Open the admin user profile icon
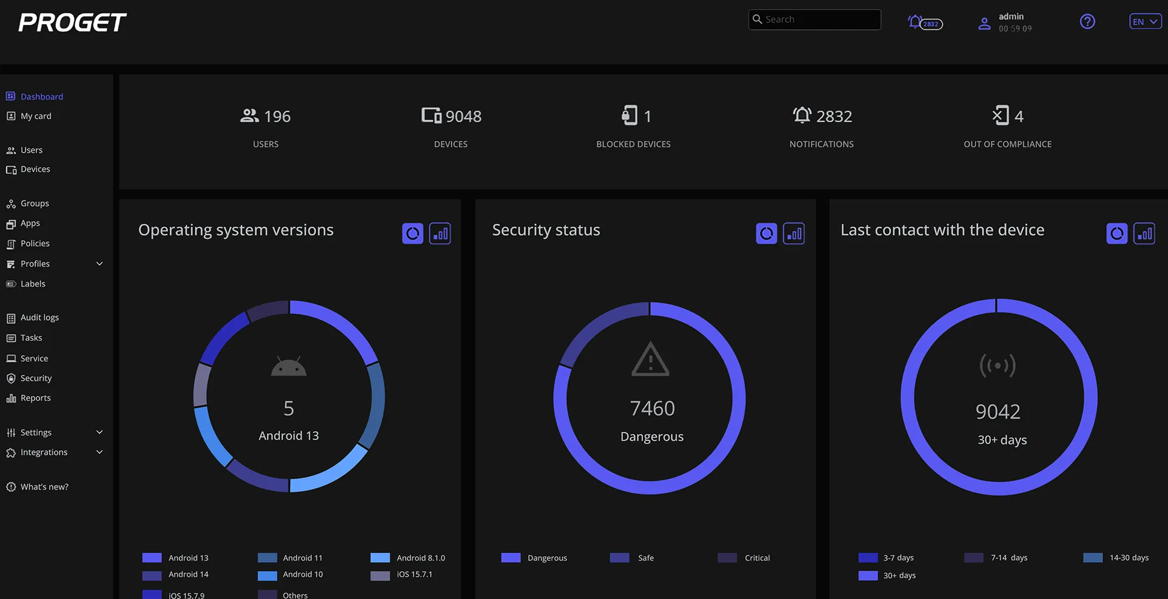This screenshot has width=1168, height=599. pos(984,24)
